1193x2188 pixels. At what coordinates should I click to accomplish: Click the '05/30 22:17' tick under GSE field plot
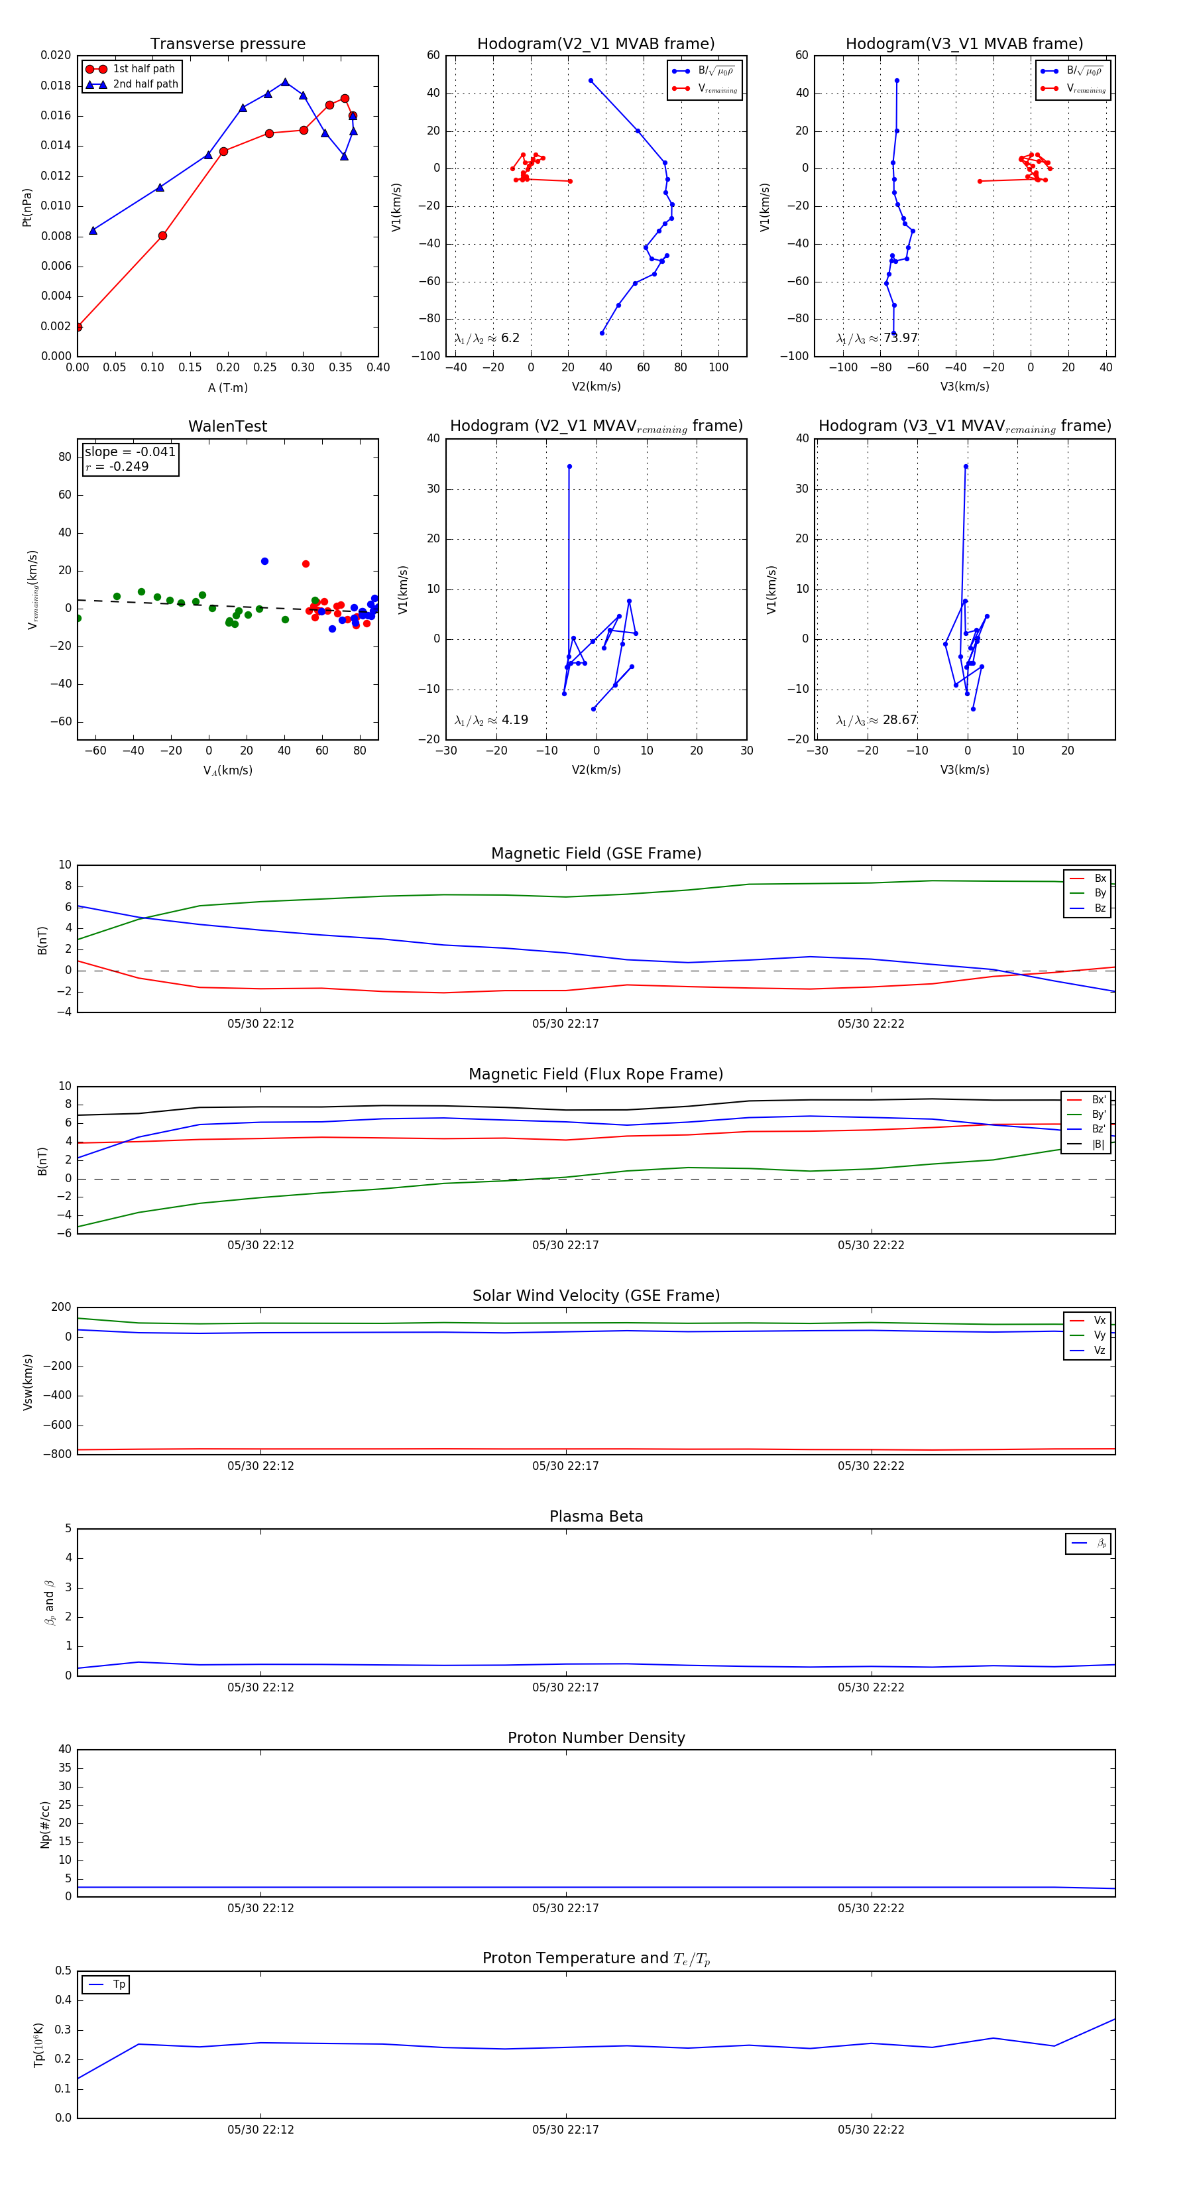tap(565, 1024)
